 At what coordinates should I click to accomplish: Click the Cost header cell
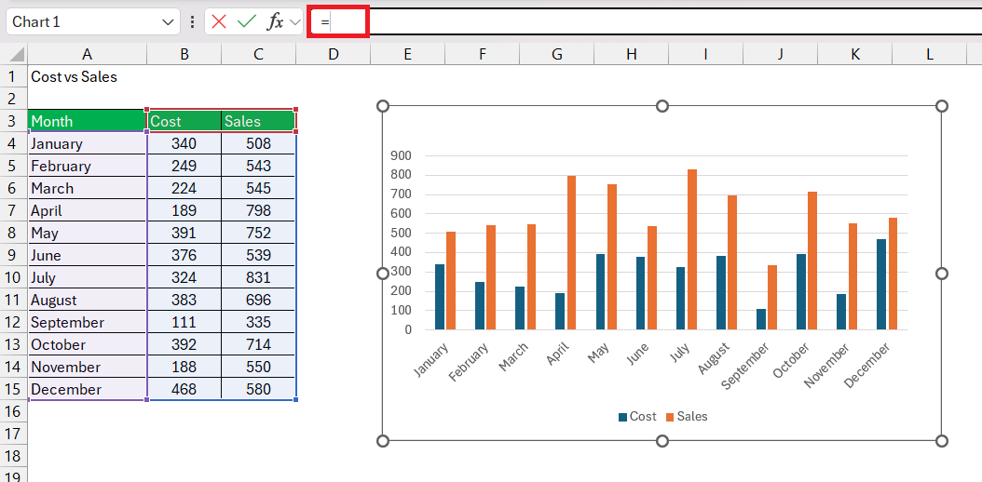[184, 121]
